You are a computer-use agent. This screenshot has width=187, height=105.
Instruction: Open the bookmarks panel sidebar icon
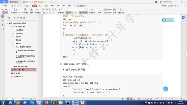click(3, 16)
